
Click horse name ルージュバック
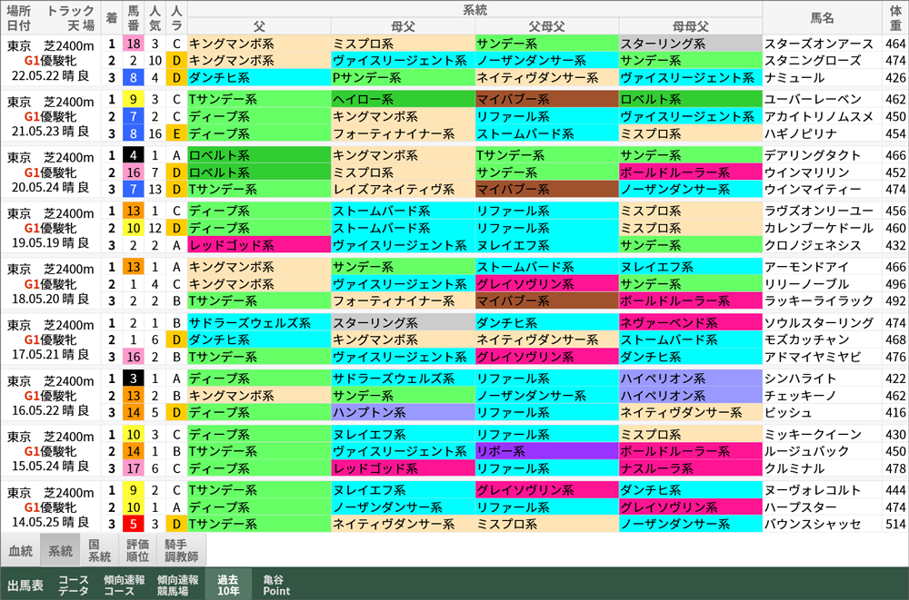click(806, 451)
